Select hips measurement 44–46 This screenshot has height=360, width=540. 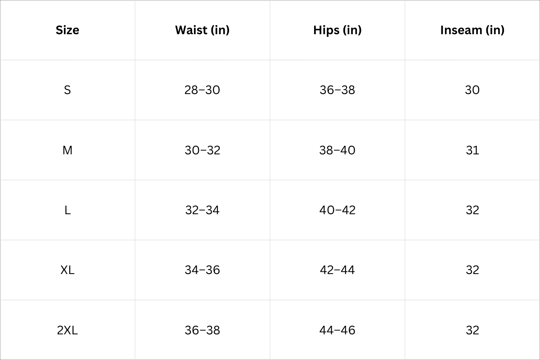click(x=337, y=330)
